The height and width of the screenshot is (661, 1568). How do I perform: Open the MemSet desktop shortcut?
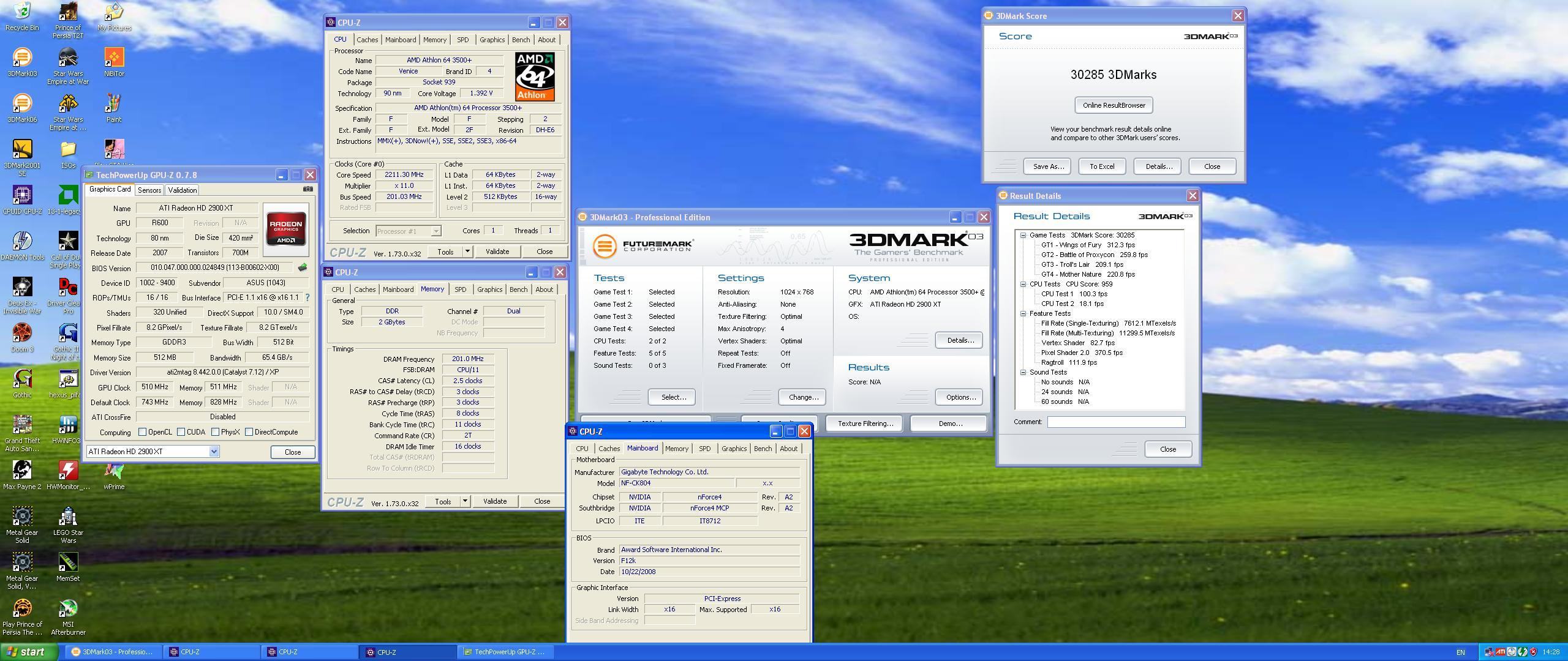tap(68, 562)
